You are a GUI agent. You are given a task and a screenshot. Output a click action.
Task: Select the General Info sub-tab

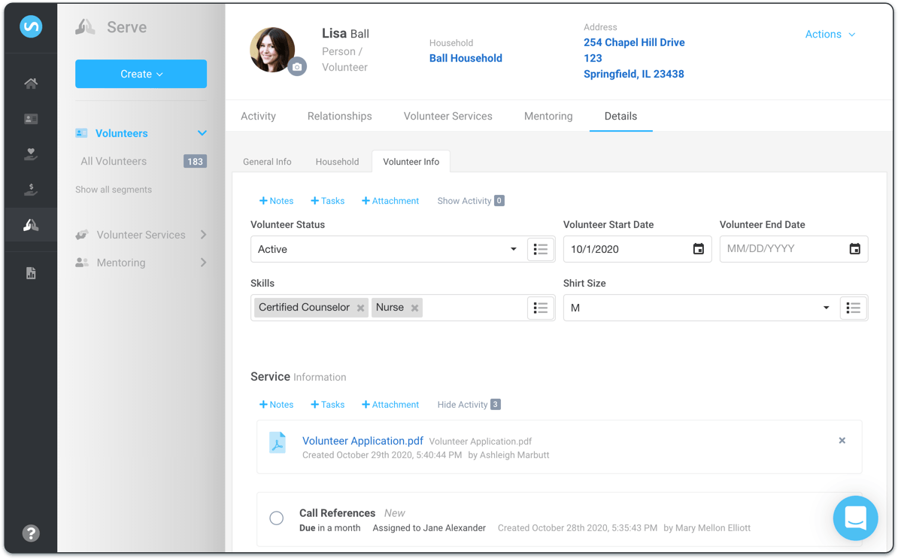tap(267, 162)
